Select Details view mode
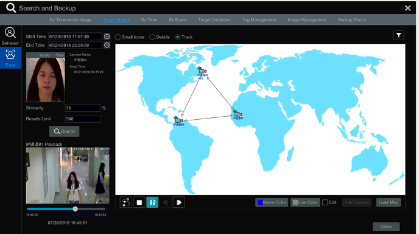The height and width of the screenshot is (234, 419). [152, 37]
